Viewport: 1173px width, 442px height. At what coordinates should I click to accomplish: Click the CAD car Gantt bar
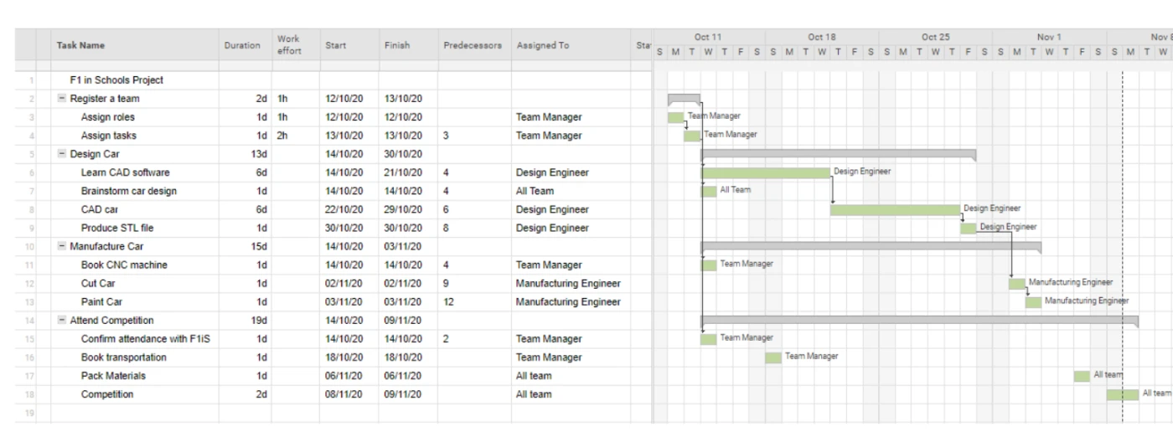[896, 209]
